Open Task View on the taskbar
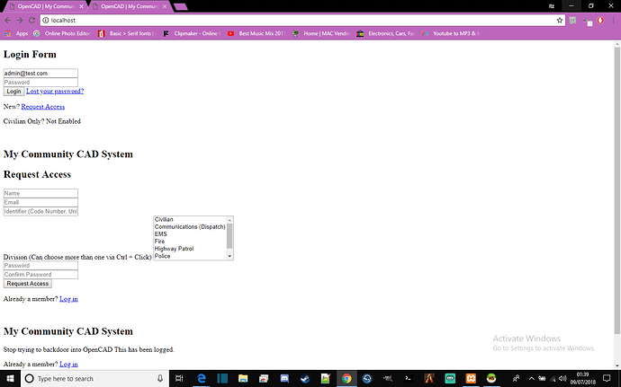Screen dimensions: 621x387 [x=179, y=379]
